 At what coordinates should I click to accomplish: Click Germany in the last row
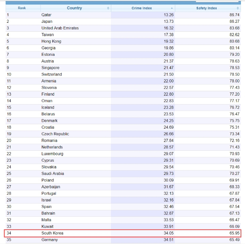click(x=49, y=240)
